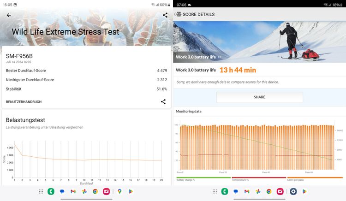Tap the SCORE DETAILS header title
346x201 pixels.
pyautogui.click(x=198, y=14)
